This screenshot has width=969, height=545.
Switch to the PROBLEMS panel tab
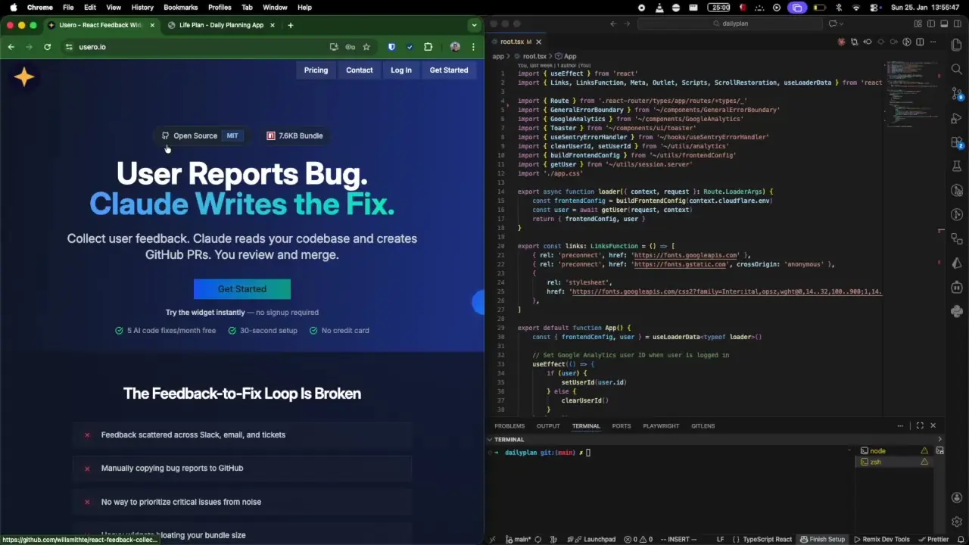(509, 425)
